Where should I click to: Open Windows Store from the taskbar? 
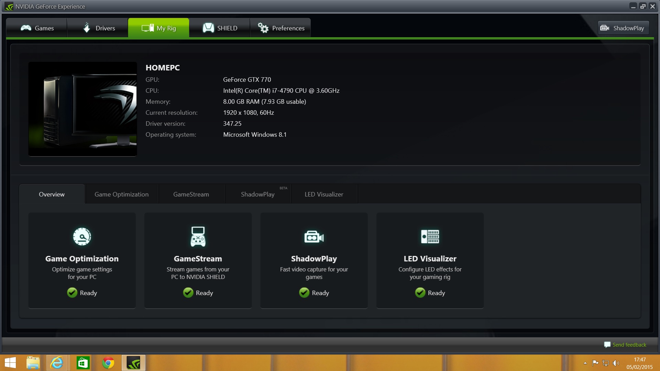[83, 363]
